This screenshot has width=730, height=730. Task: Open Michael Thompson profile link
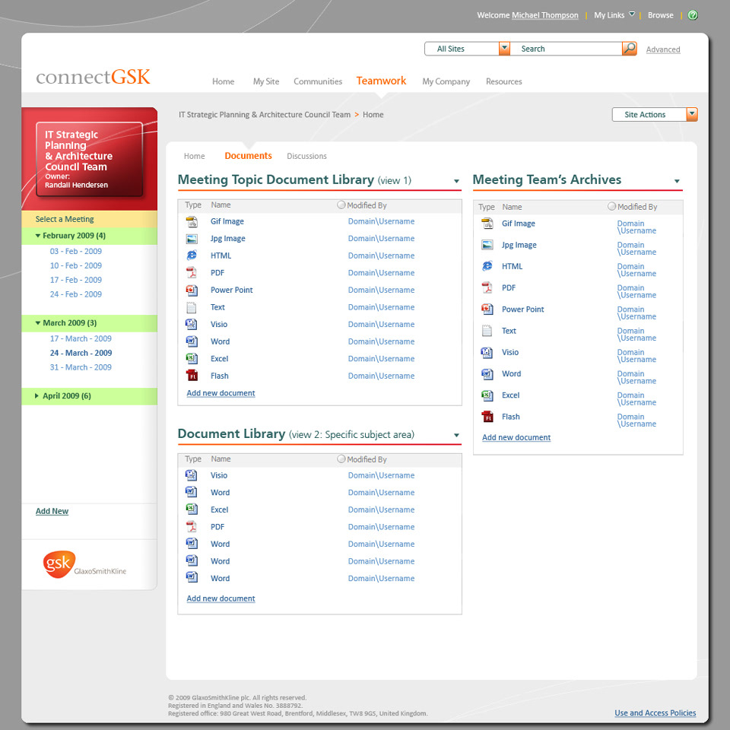545,15
